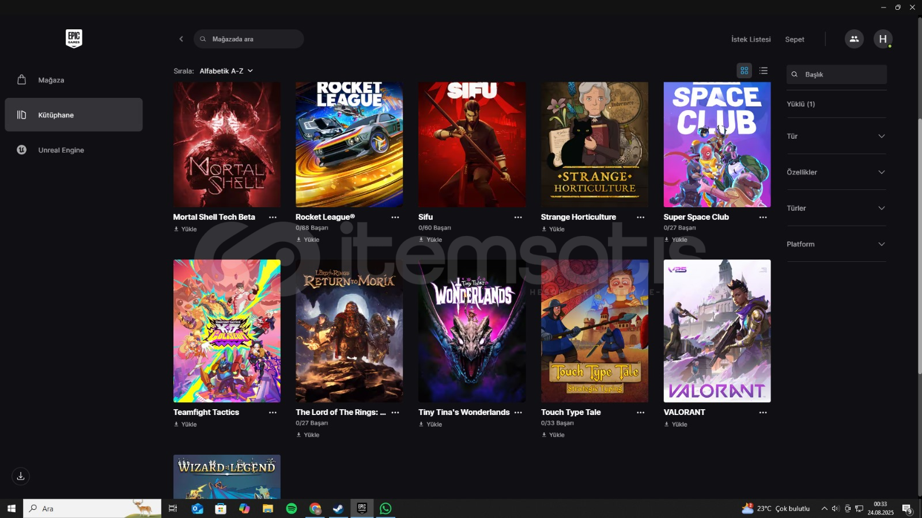
Task: Open three-dot menu for VALORANT
Action: (763, 413)
